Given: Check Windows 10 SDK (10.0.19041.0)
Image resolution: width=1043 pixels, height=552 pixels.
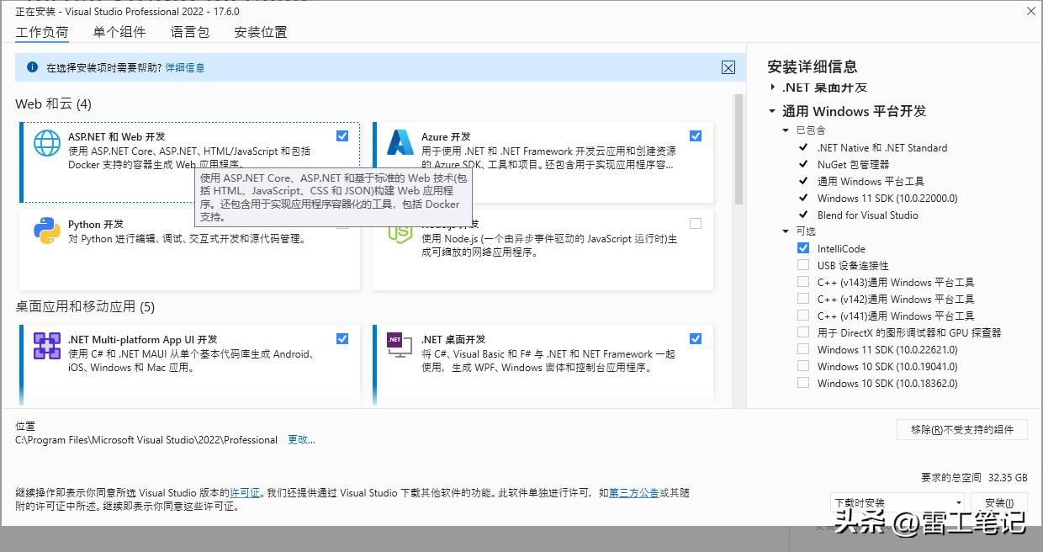Looking at the screenshot, I should coord(803,366).
